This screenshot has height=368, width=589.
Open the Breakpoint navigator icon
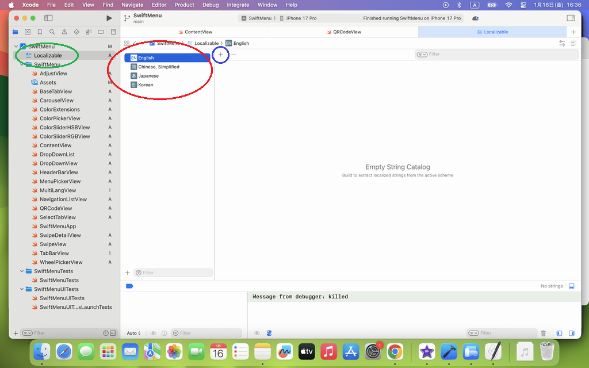(x=101, y=32)
